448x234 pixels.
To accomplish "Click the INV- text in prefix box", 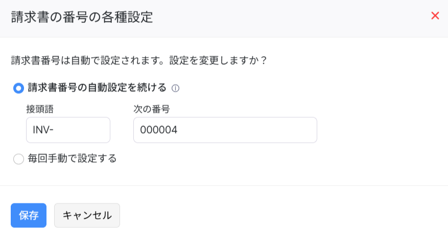I will [x=43, y=130].
